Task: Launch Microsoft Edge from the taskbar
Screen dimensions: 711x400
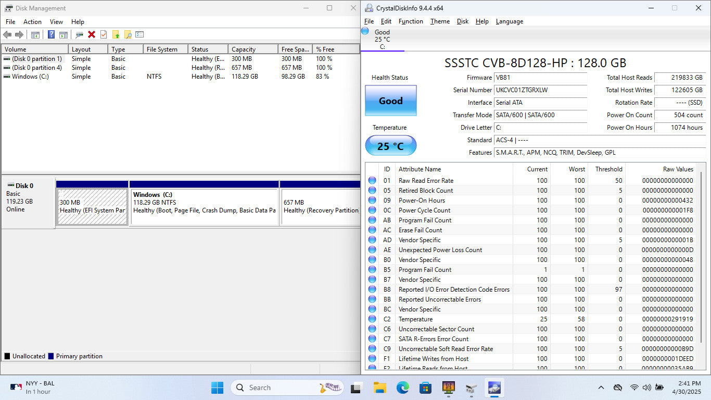Action: click(402, 387)
